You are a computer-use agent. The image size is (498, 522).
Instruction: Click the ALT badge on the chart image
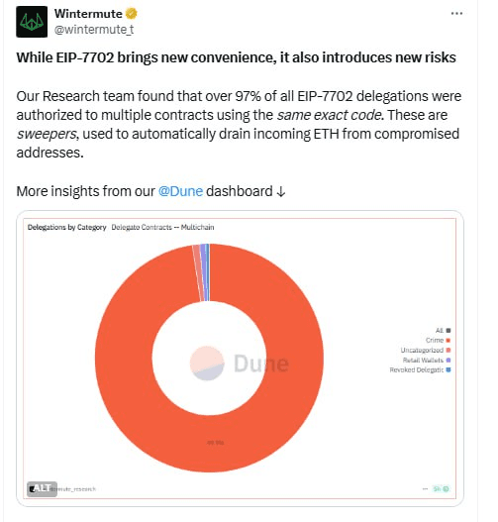42,488
